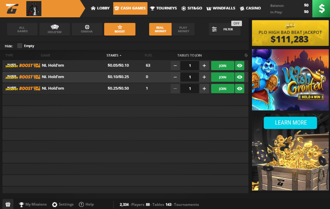Open the Wish Granted Hold & Win promo
330x209 pixels.
click(x=290, y=80)
